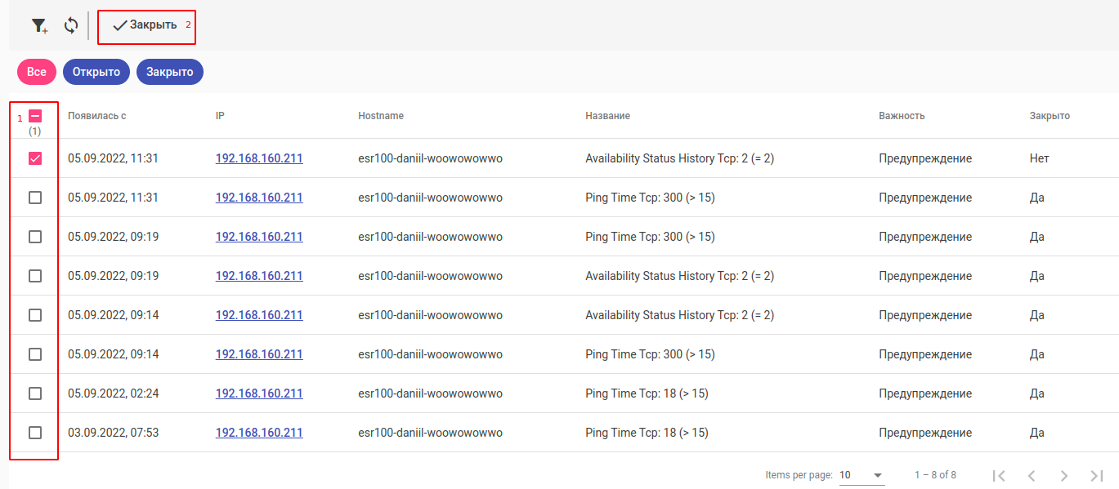Check the row dated 05.09.2022, 02:24
Viewport: 1119px width, 489px height.
[x=35, y=393]
